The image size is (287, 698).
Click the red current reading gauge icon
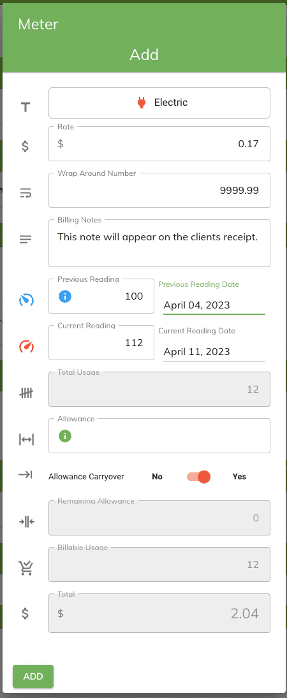(x=26, y=347)
